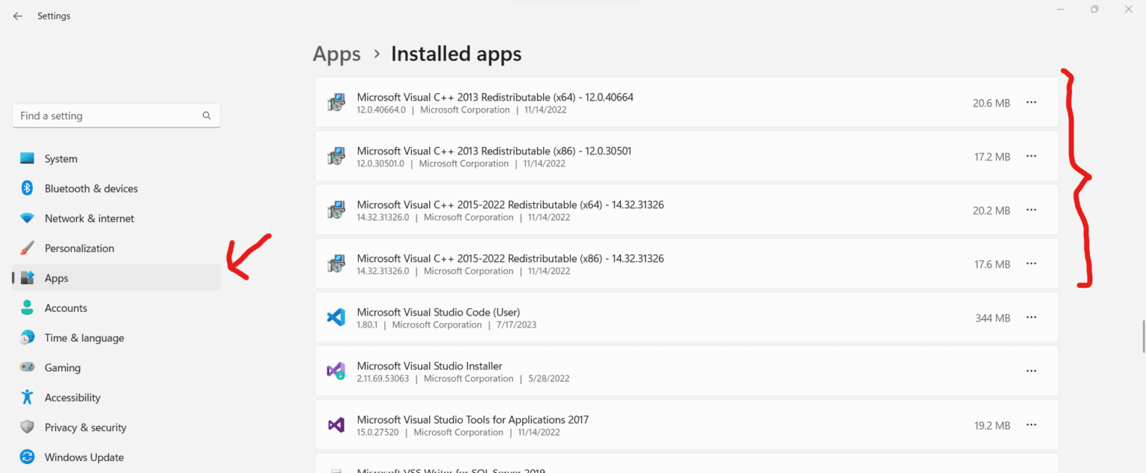The image size is (1146, 473).
Task: Select Microsoft Visual Studio Installer name
Action: 430,366
